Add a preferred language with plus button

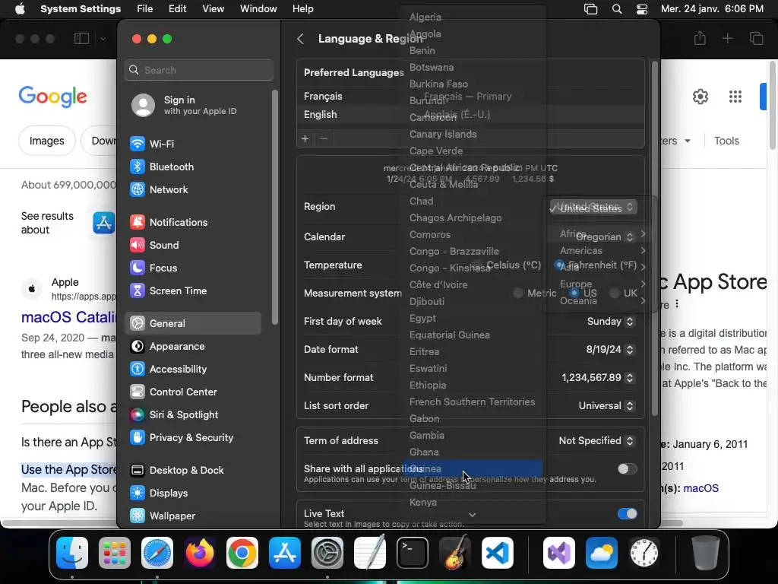pos(305,138)
